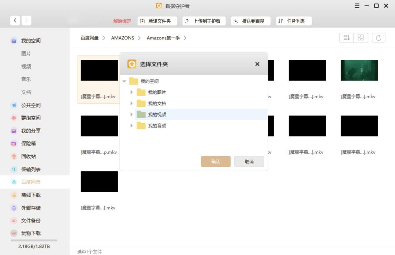Viewport: 395px width, 255px height.
Task: Open the My Space sidebar icon
Action: [x=14, y=41]
